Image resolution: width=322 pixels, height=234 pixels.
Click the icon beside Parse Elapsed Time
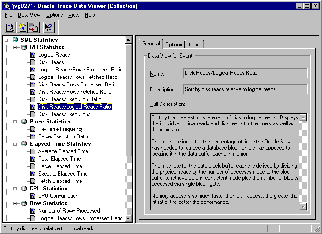33,166
